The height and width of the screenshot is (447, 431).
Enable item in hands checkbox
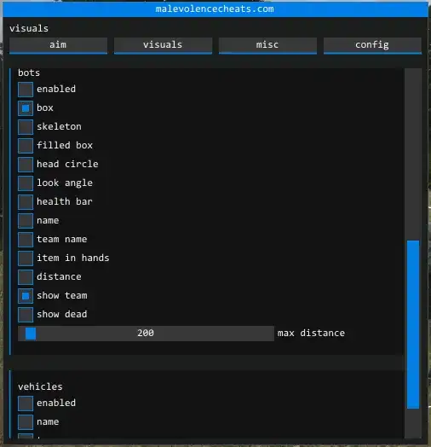(26, 258)
